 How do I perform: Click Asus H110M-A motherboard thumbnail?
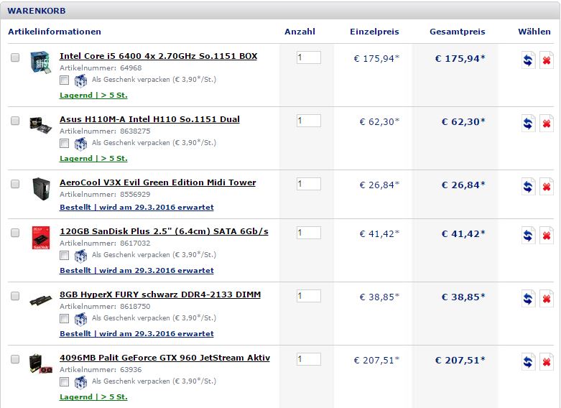(40, 124)
